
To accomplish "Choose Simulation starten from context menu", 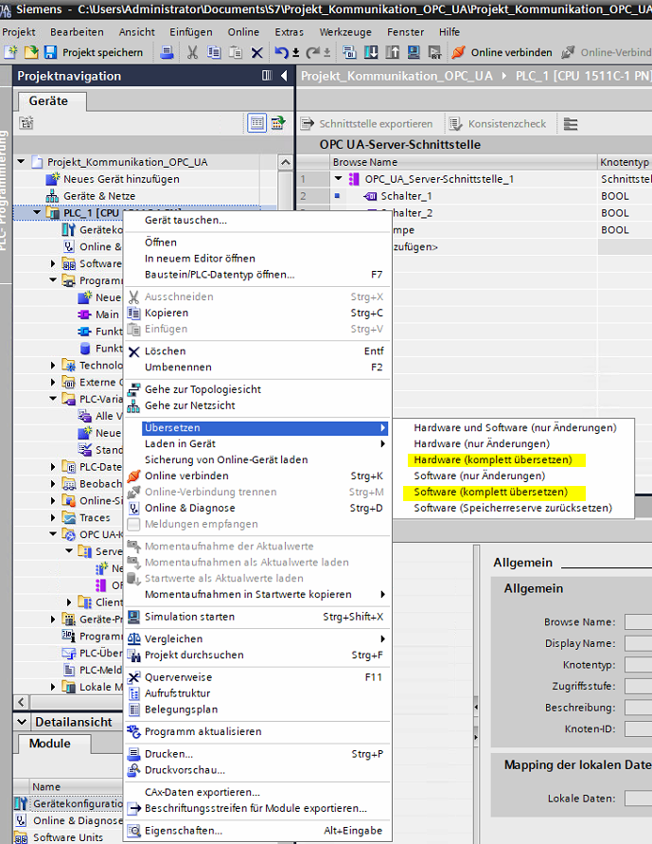I will pyautogui.click(x=190, y=617).
